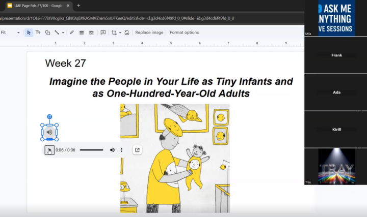Choose the Select arrow tool
Viewport: 367px width, 217px height.
29,33
